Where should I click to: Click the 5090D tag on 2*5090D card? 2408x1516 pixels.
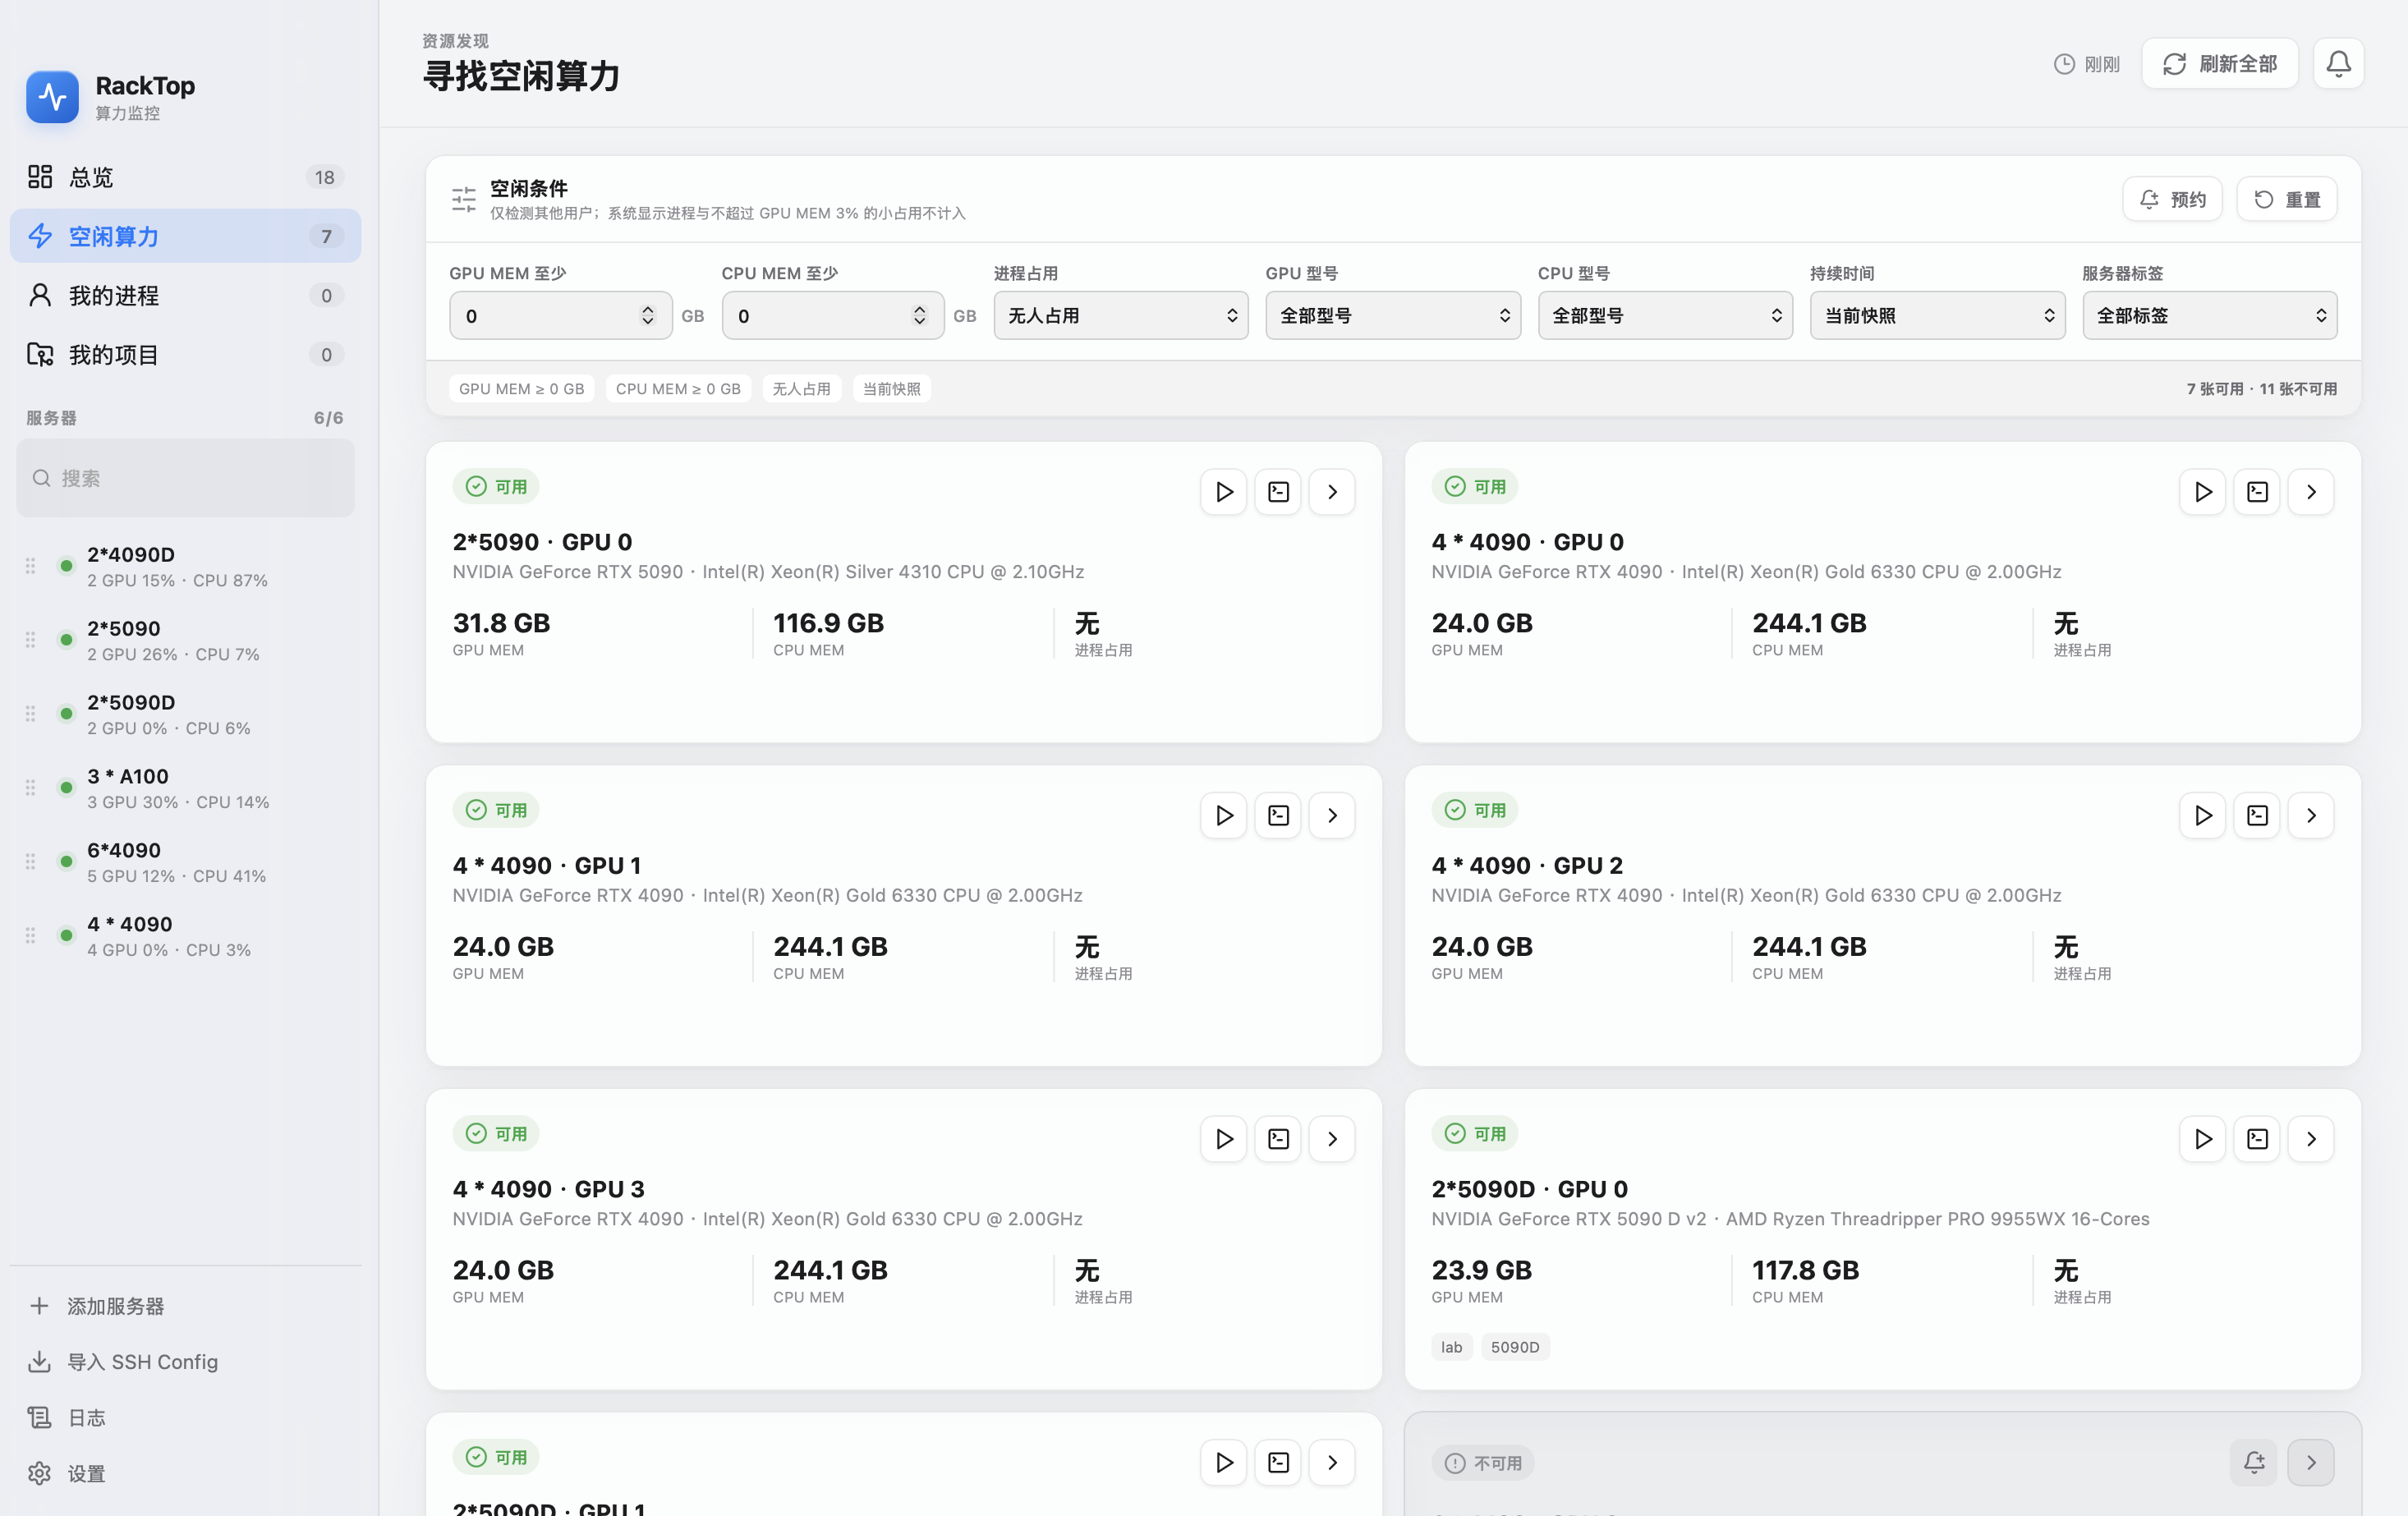1515,1347
